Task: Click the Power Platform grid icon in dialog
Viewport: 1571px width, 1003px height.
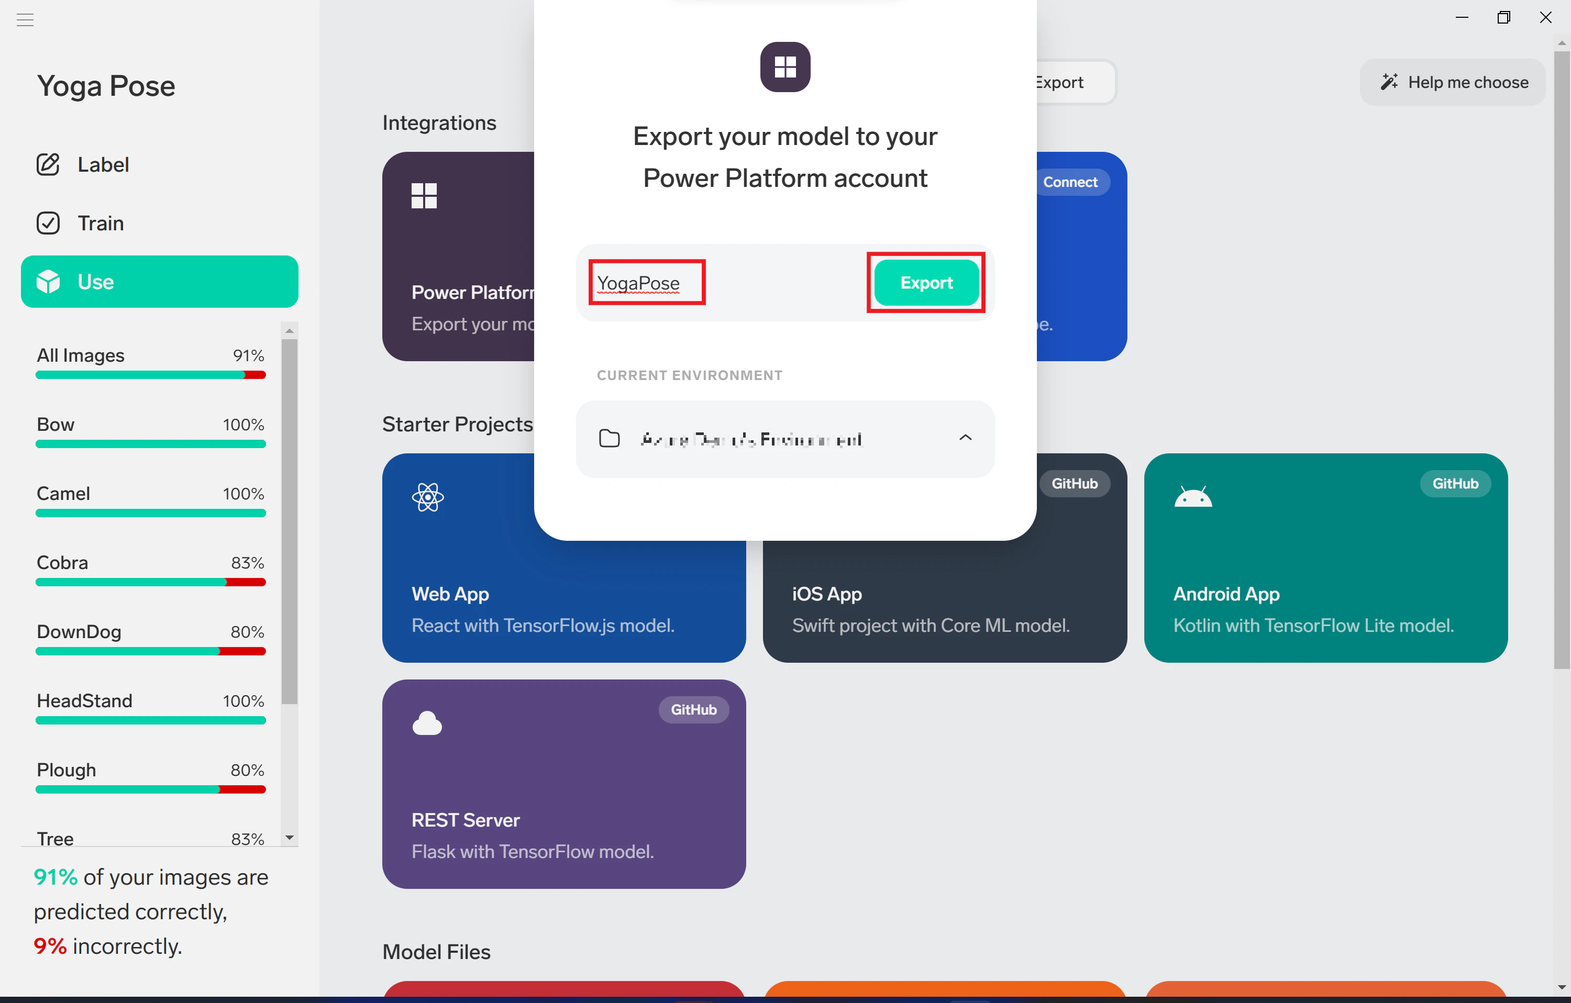Action: 785,67
